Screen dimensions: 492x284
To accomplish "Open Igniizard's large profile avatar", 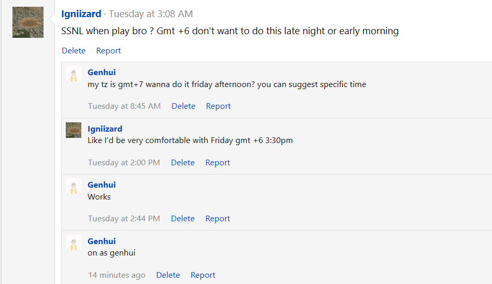I will 28,22.
